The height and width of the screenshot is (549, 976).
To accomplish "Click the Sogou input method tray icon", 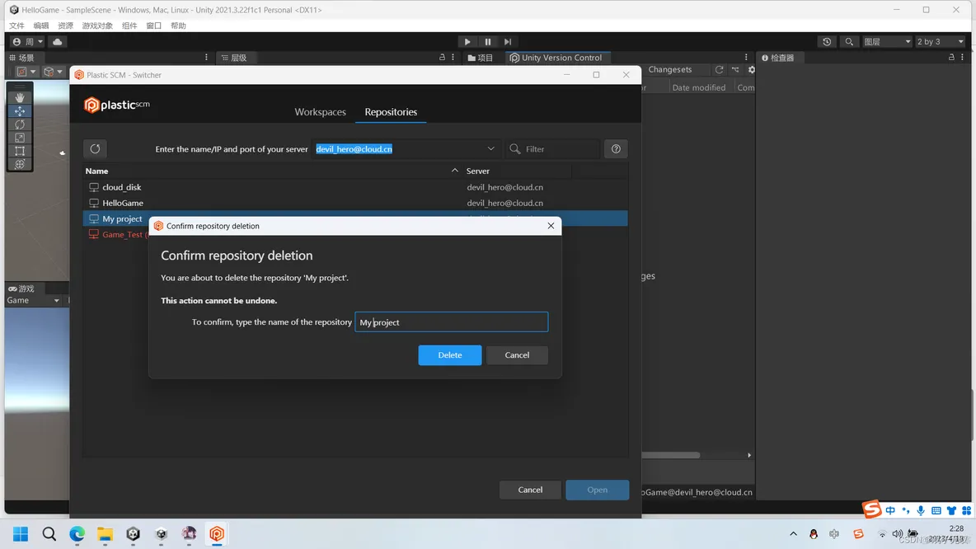I will (x=858, y=534).
